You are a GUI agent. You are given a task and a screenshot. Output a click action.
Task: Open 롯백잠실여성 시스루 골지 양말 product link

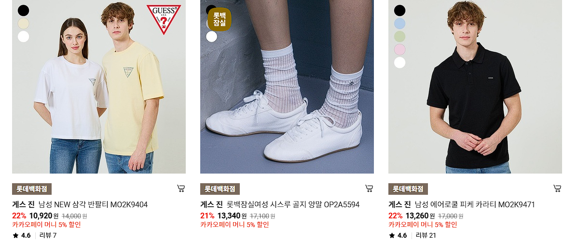coord(293,205)
